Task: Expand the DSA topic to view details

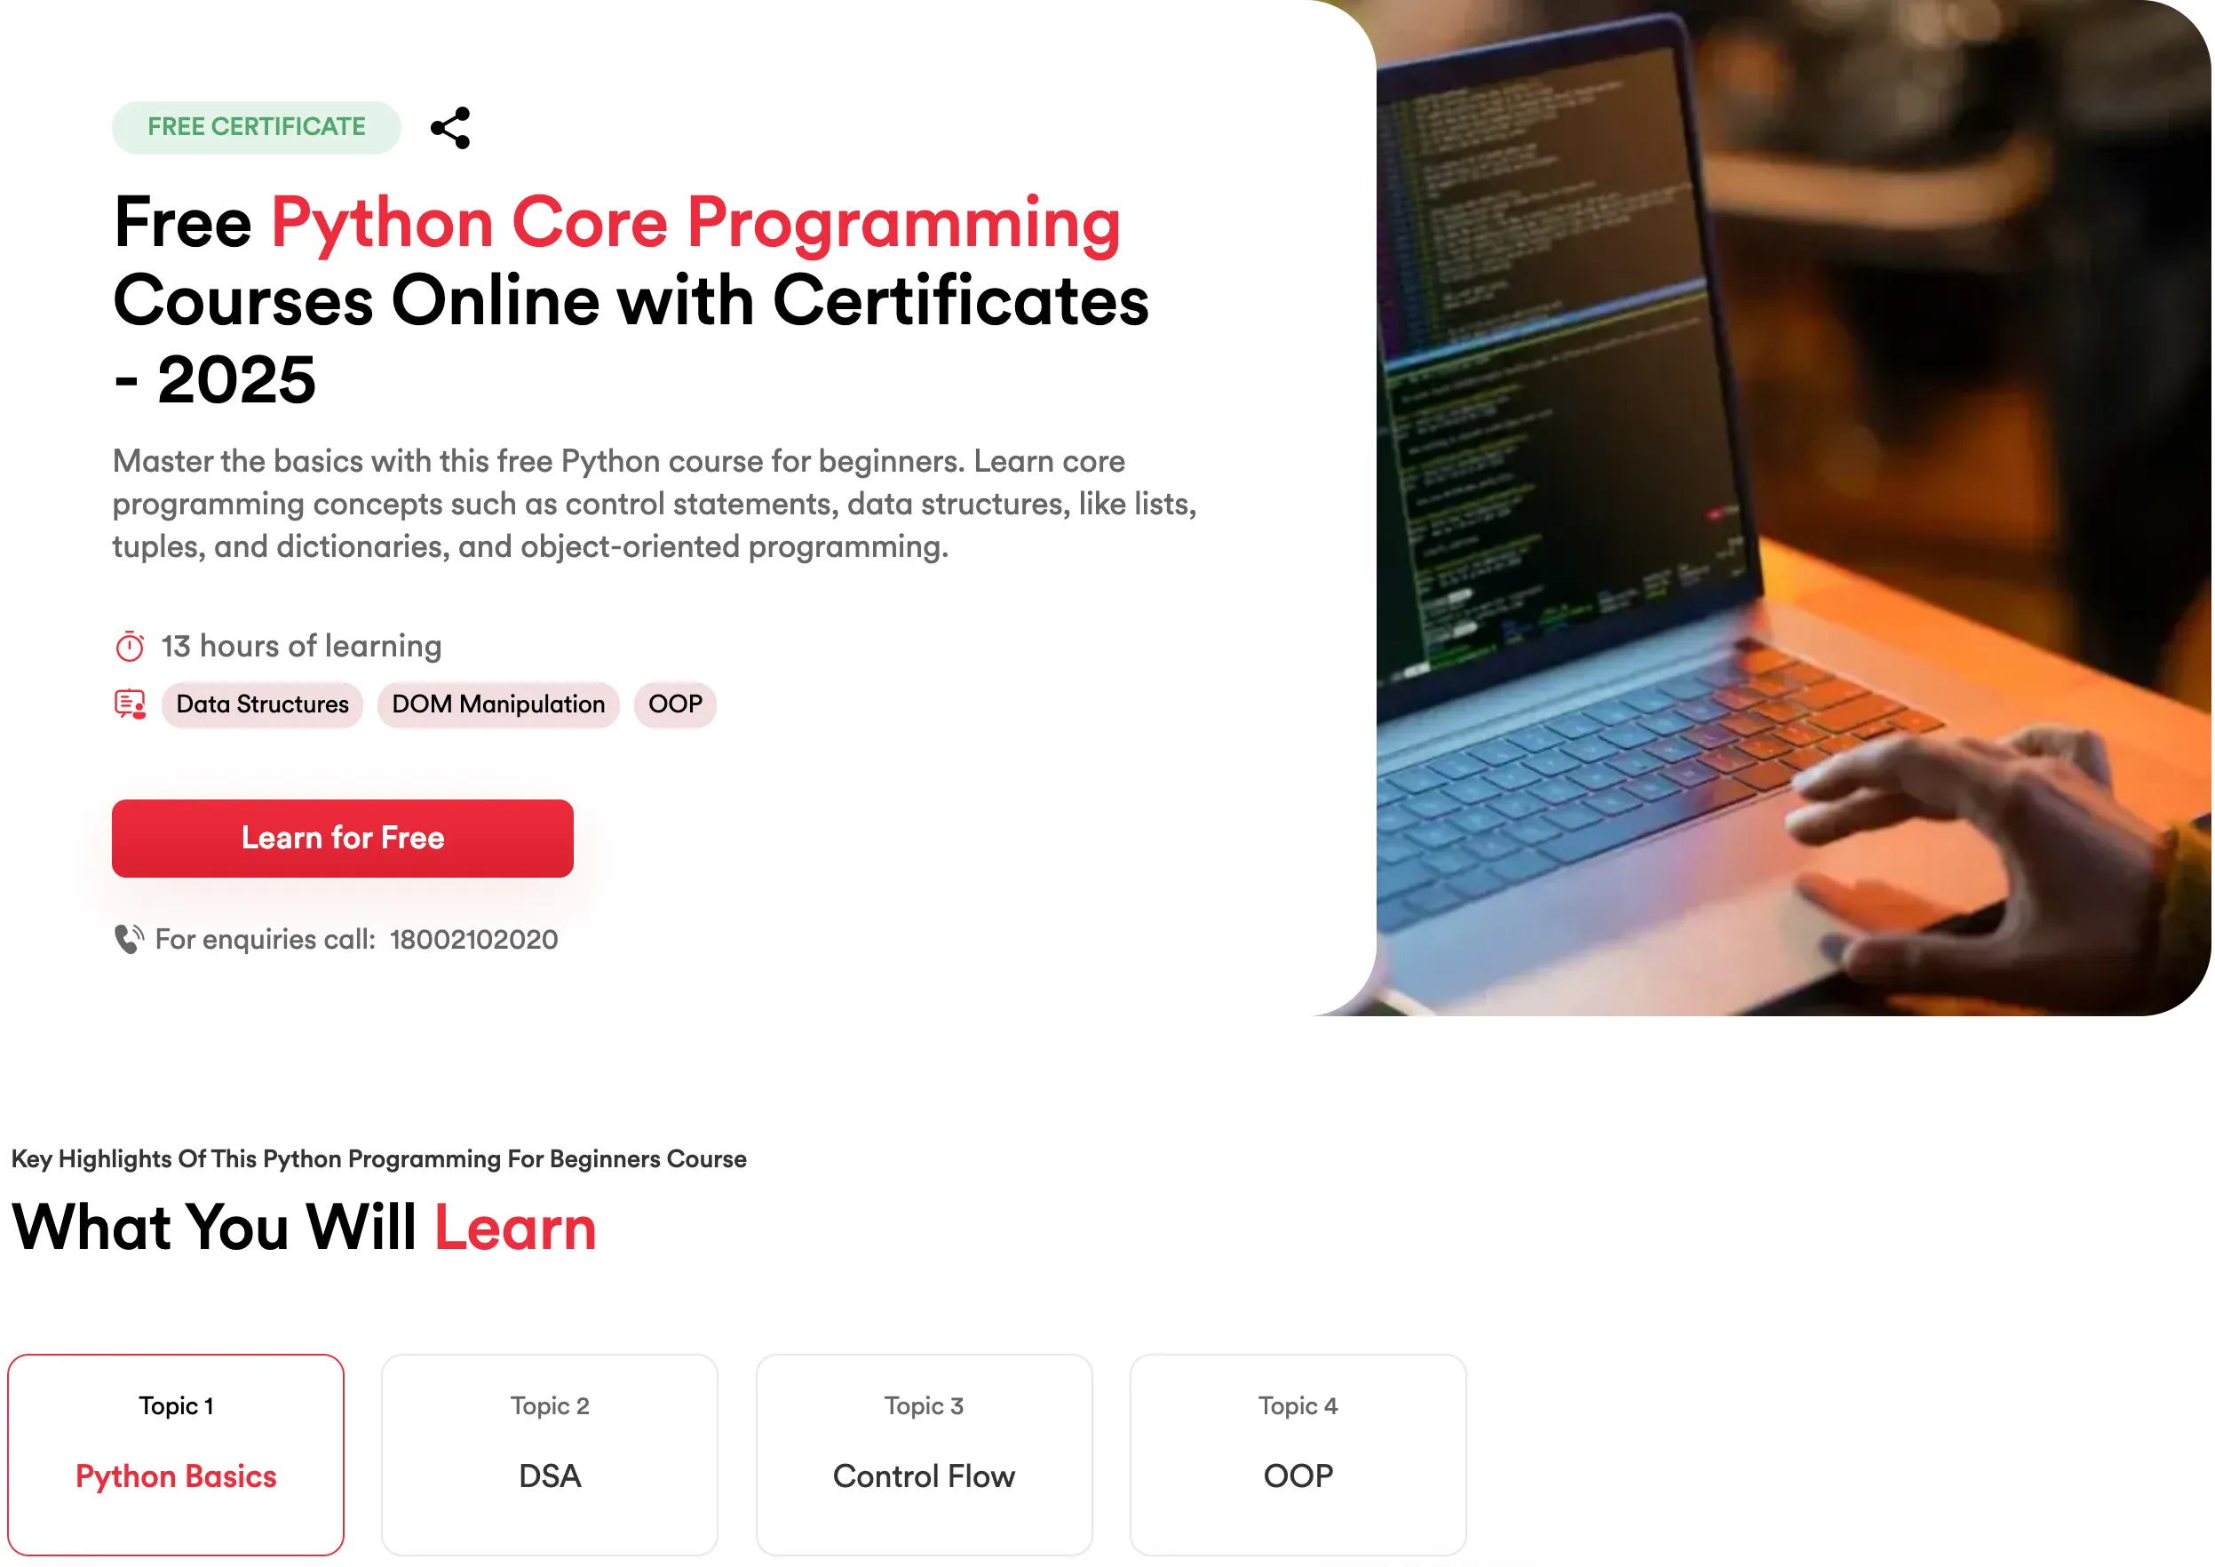Action: 549,1476
